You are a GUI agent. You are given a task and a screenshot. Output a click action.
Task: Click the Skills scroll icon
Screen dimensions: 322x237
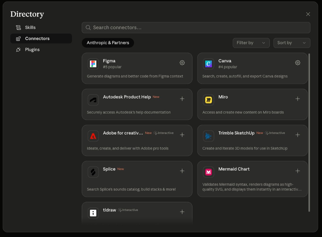[x=18, y=27]
